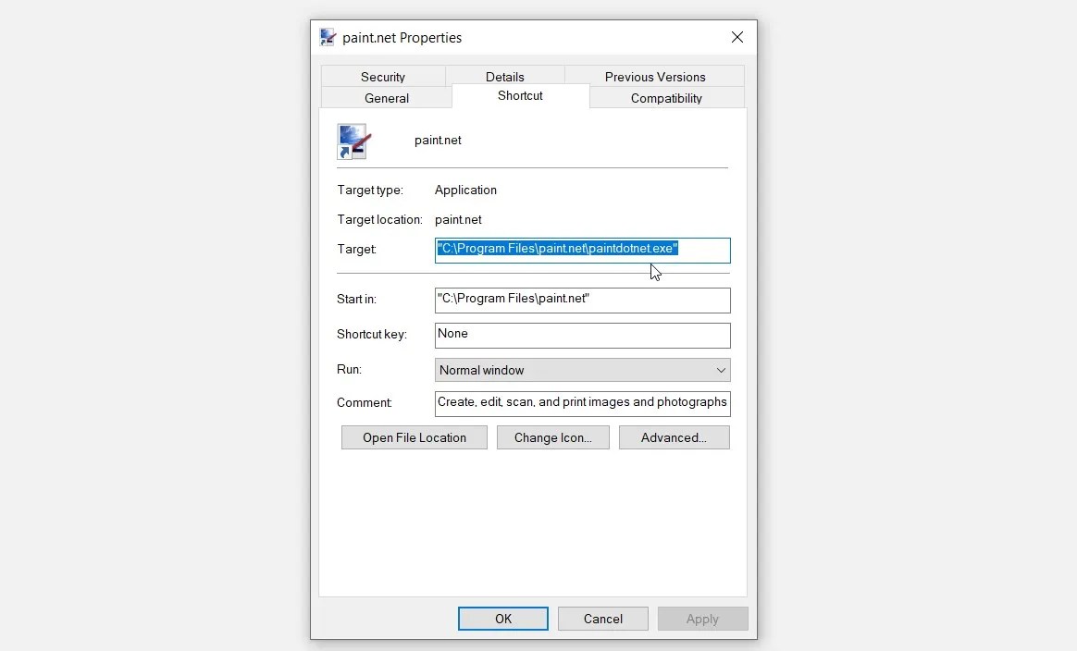This screenshot has width=1077, height=651.
Task: Click the Shortcut key field showing None
Action: coord(581,335)
